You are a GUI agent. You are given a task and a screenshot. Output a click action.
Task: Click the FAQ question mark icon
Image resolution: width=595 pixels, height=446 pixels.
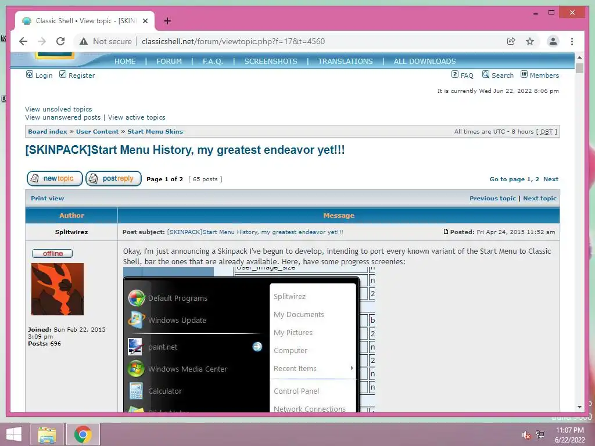[454, 74]
